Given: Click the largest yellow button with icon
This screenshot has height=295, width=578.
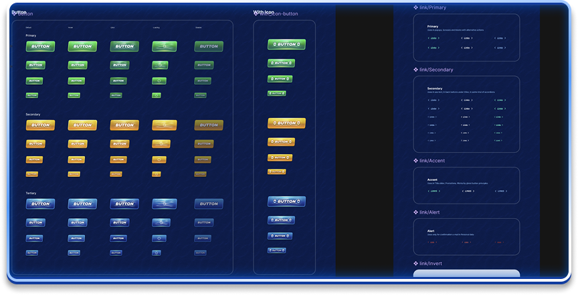Looking at the screenshot, I should [x=286, y=123].
